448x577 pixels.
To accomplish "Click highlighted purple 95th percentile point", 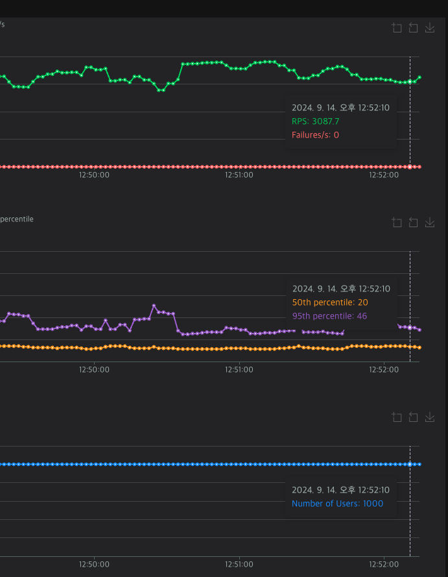I will pyautogui.click(x=410, y=328).
